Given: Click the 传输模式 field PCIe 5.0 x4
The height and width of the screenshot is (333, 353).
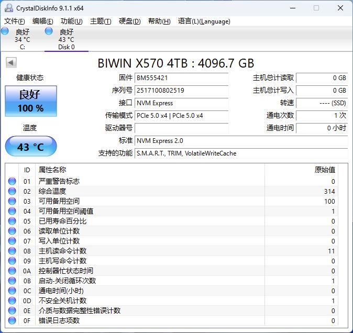Looking at the screenshot, I should tap(181, 116).
